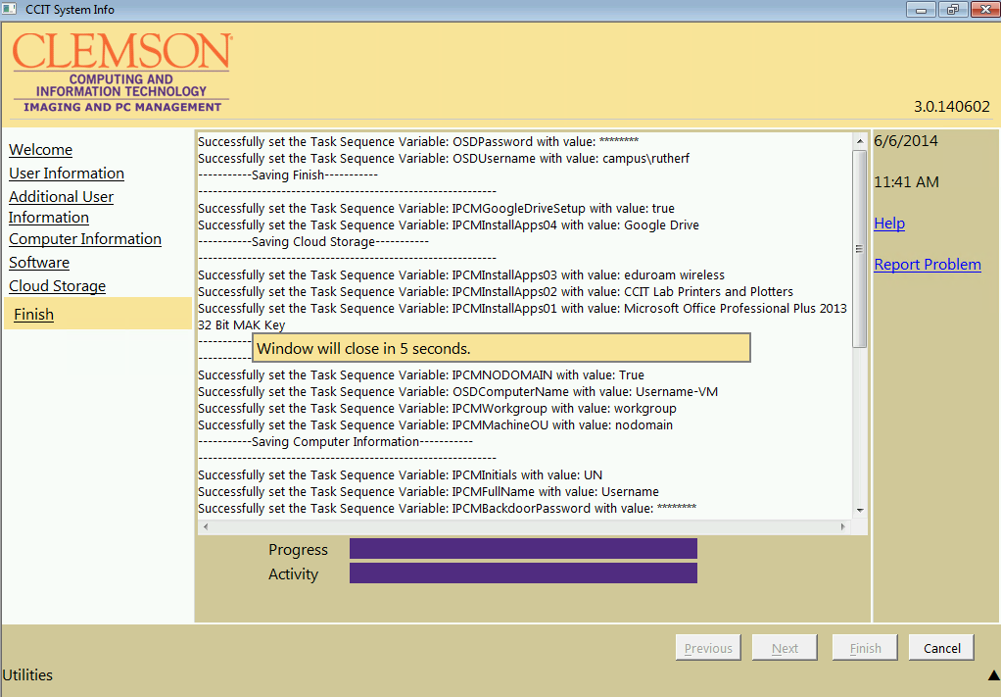Select Computer Information in sidebar
Image resolution: width=1001 pixels, height=697 pixels.
(x=85, y=239)
